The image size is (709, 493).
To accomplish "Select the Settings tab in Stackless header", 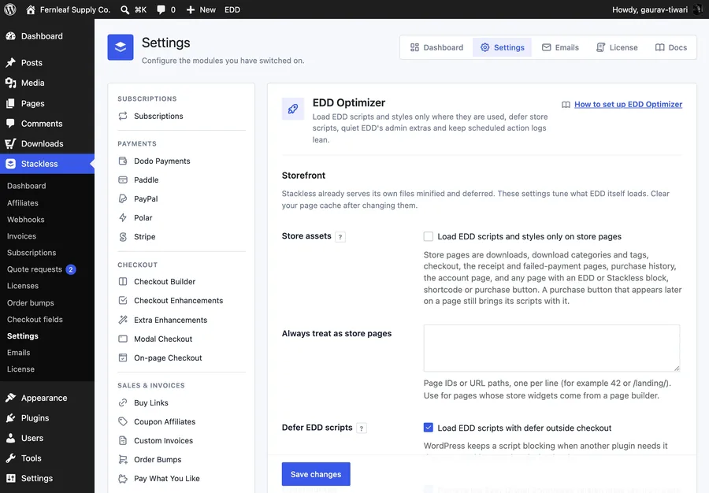I will pos(503,47).
